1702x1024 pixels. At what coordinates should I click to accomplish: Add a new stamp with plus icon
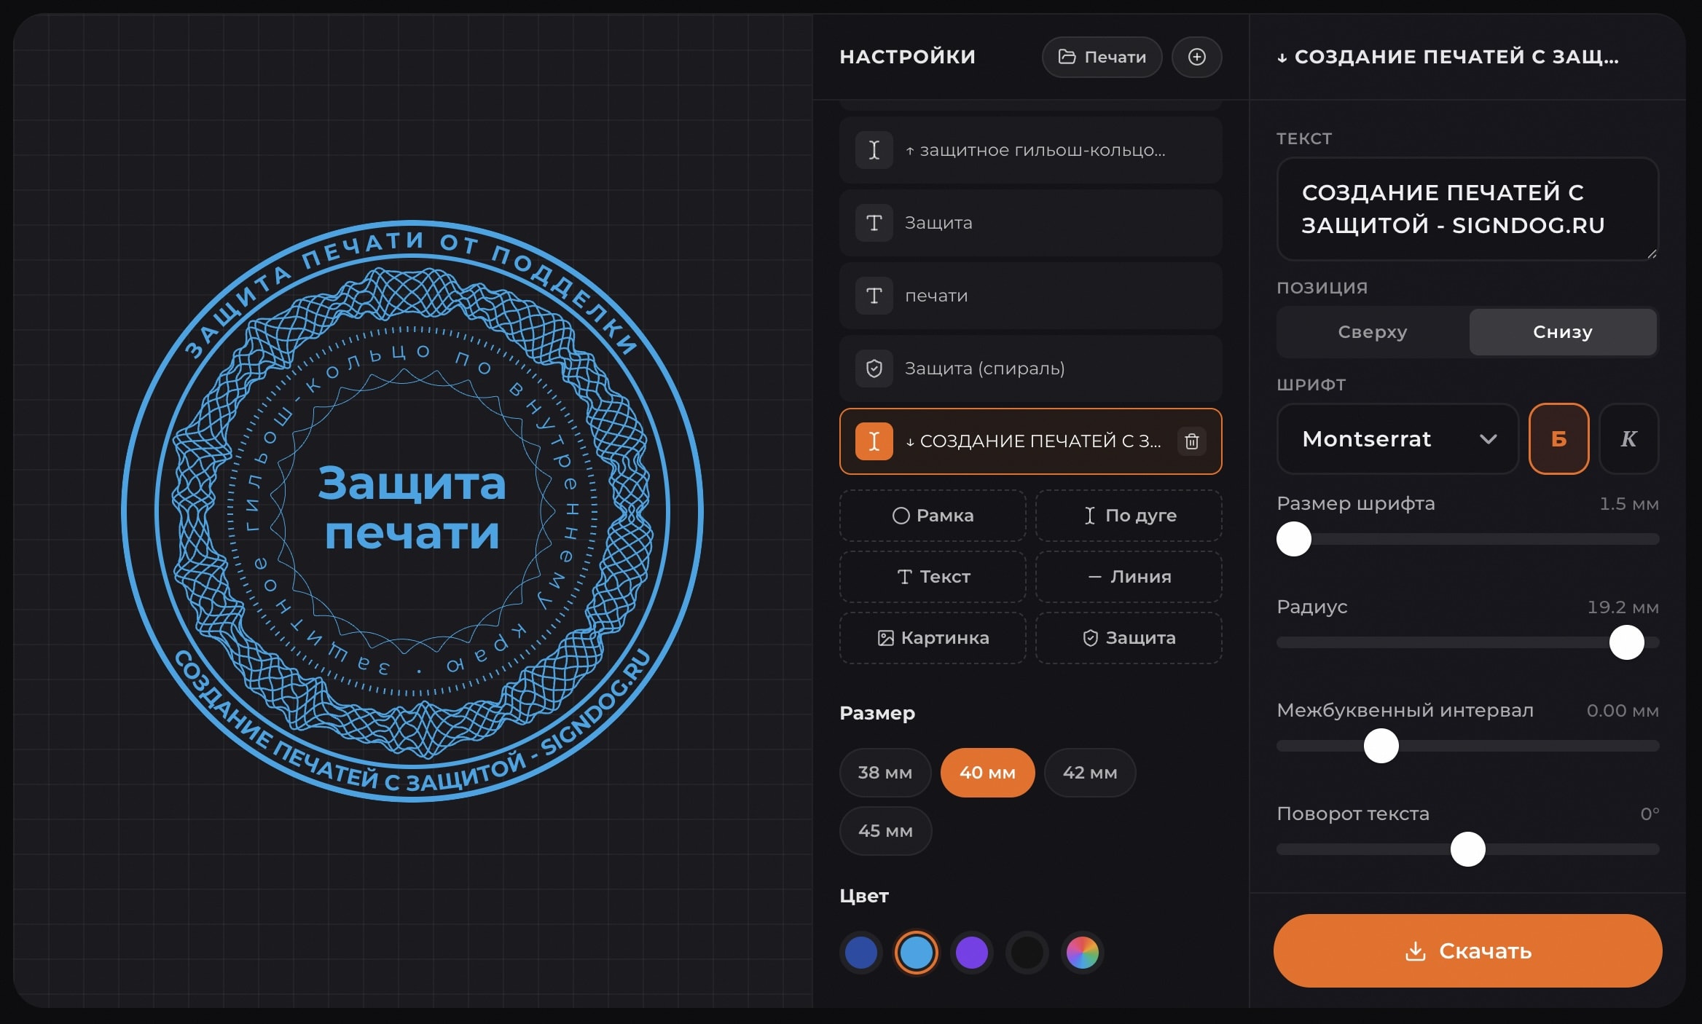coord(1196,57)
